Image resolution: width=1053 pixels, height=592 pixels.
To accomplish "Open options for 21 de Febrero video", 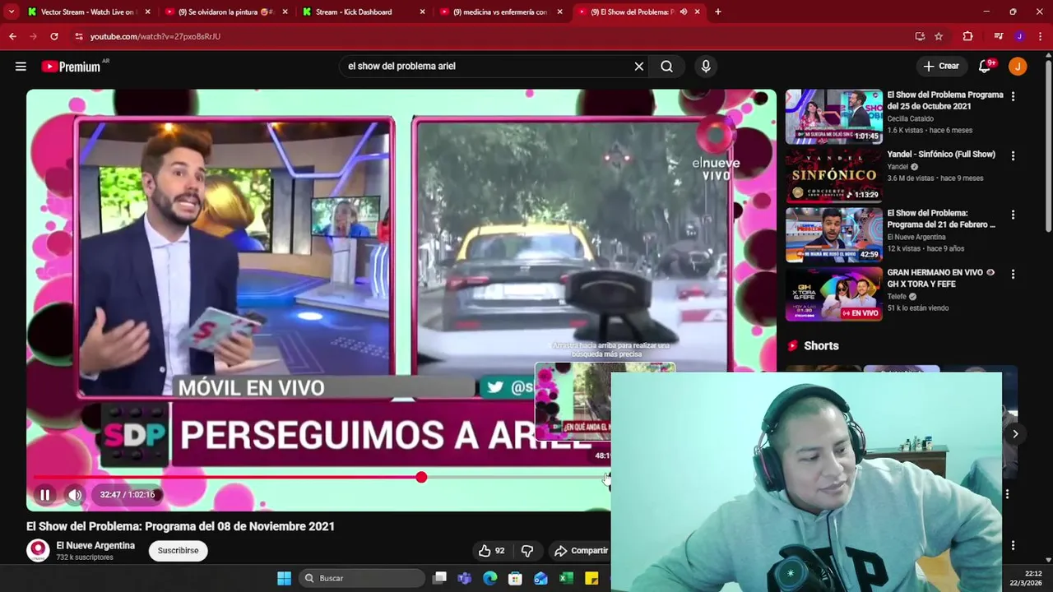I will 1013,215.
